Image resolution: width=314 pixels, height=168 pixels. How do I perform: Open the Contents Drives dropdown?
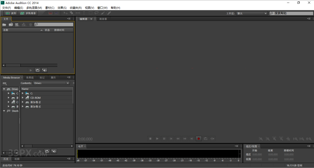(51, 83)
